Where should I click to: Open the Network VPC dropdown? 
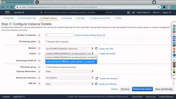click(69, 49)
